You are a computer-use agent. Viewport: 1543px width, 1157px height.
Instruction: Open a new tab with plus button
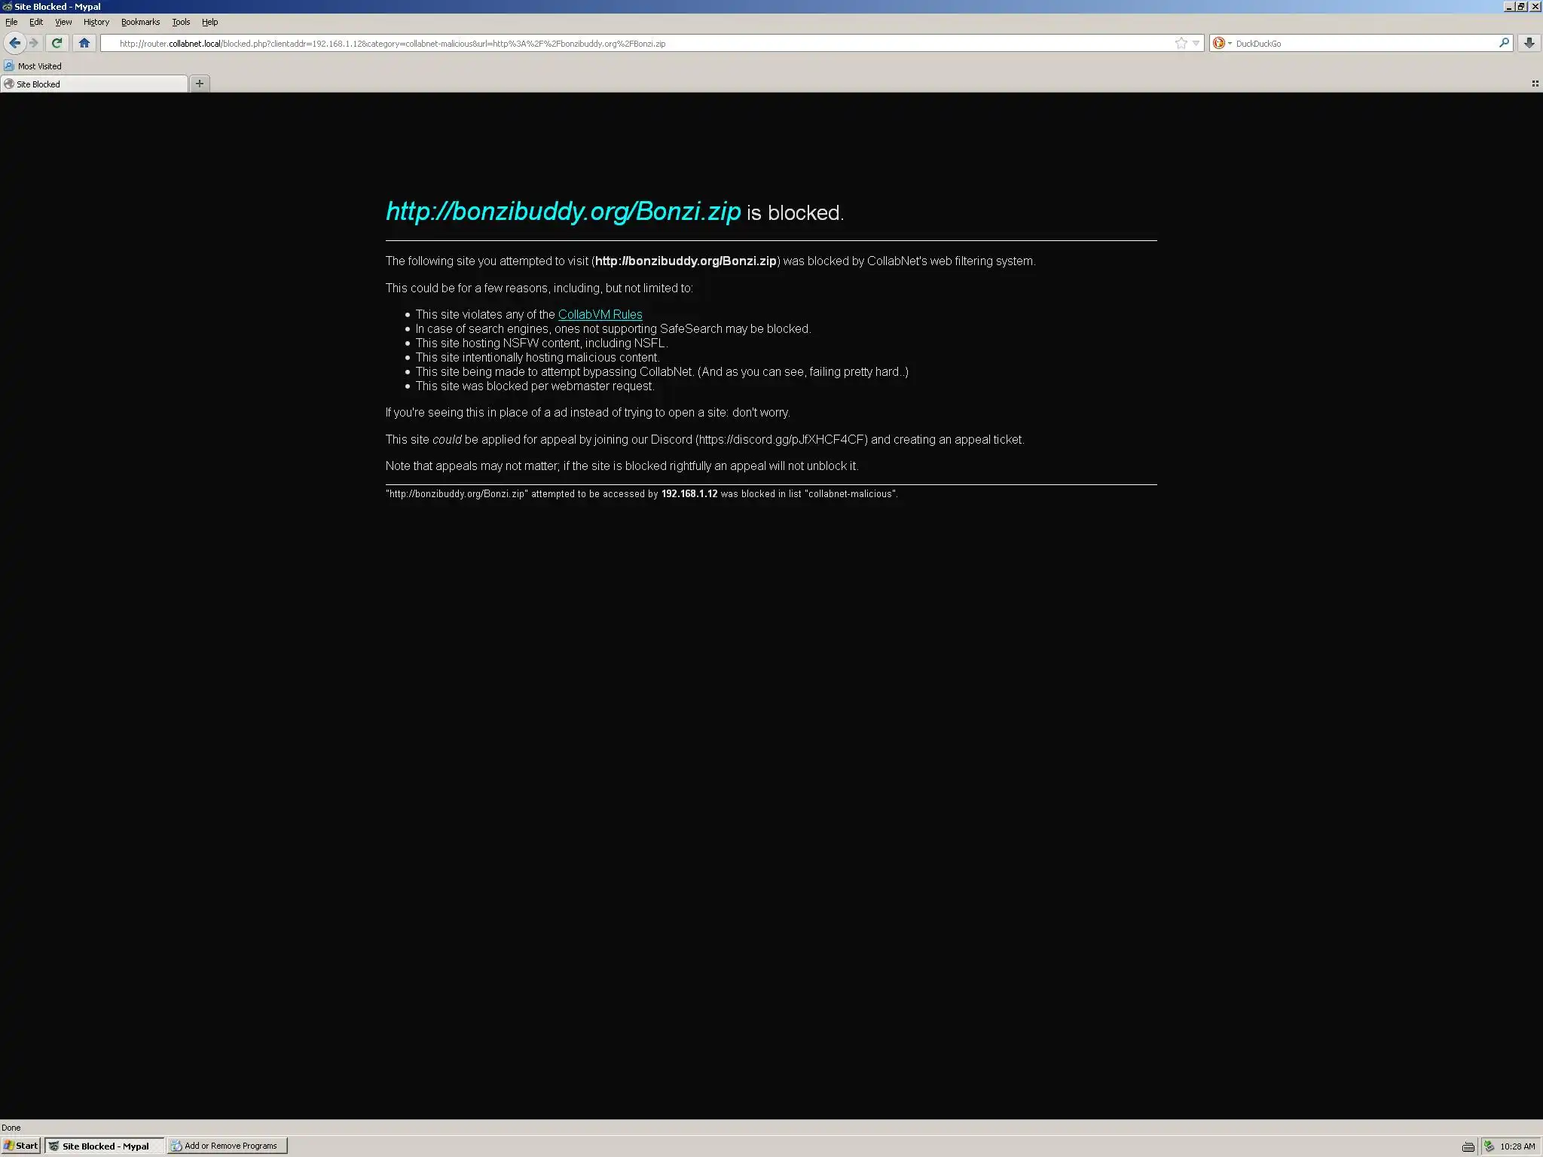[200, 84]
